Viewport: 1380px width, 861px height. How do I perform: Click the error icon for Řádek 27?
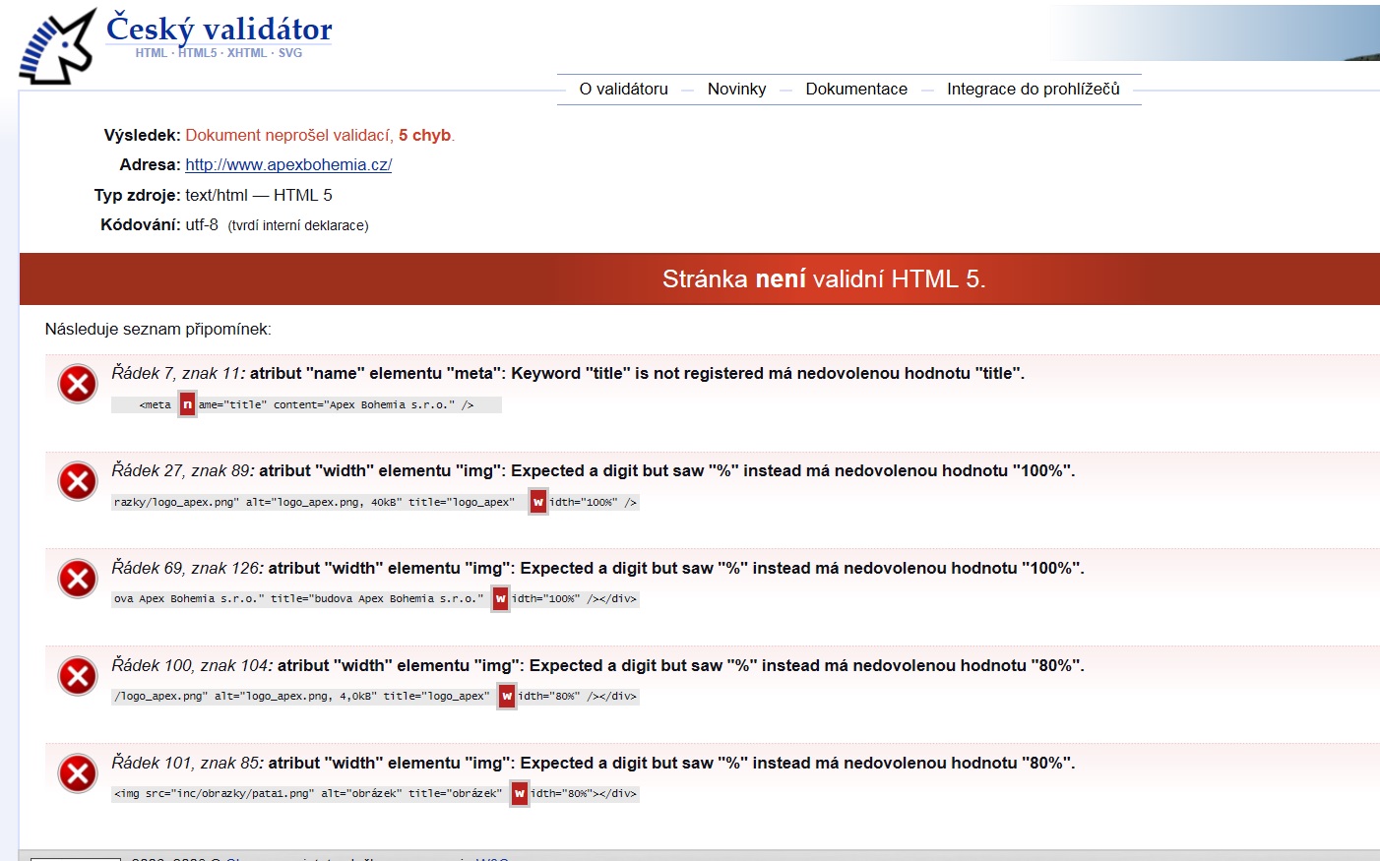(78, 481)
